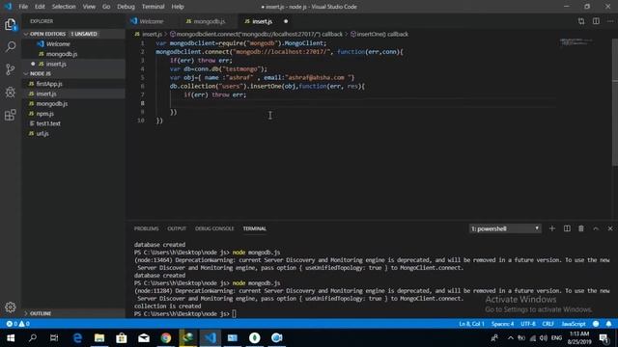618x347 pixels.
Task: Create a new terminal with plus icon
Action: (x=551, y=228)
